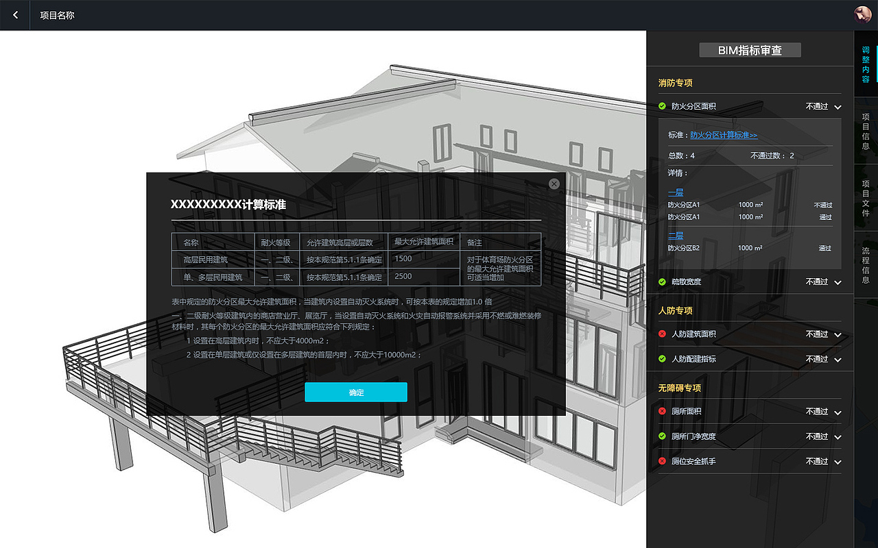Click the 1500 max area cell
Viewport: 878px width, 548px height.
424,259
